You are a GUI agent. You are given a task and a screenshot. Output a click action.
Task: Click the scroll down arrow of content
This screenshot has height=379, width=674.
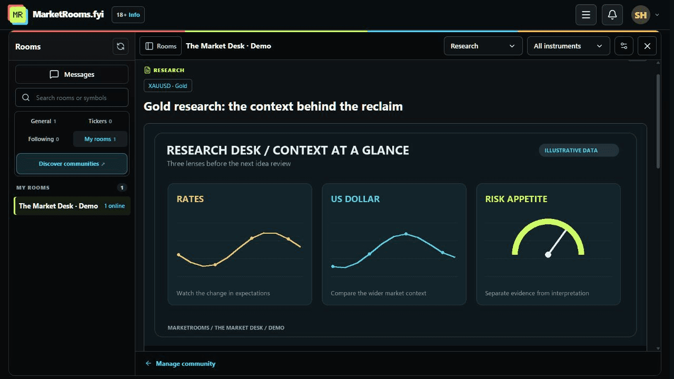pos(658,348)
